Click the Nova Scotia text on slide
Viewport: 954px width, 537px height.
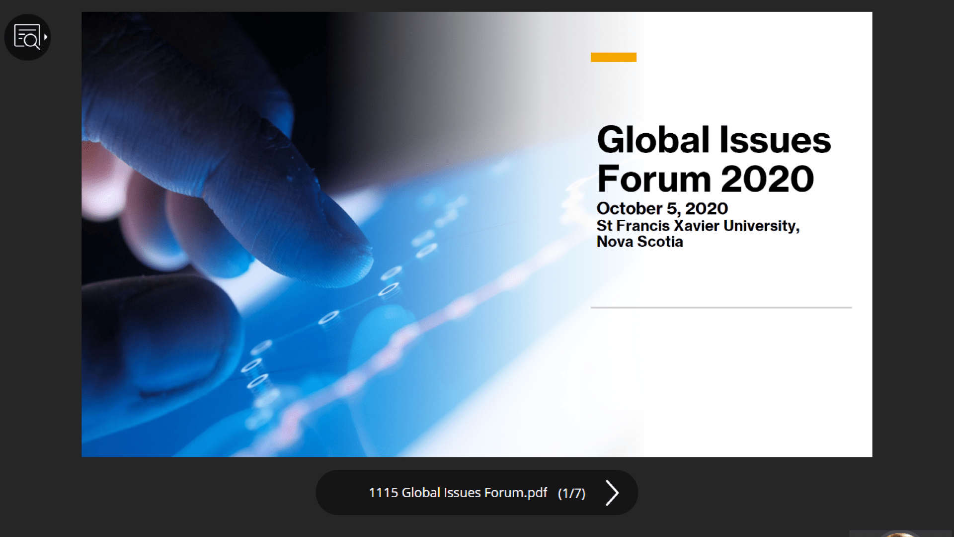click(x=639, y=242)
